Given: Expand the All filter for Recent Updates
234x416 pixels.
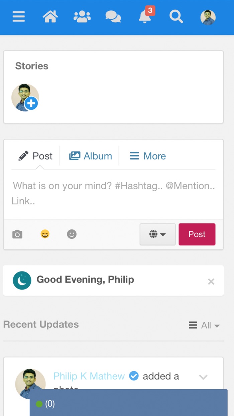Looking at the screenshot, I should (204, 325).
